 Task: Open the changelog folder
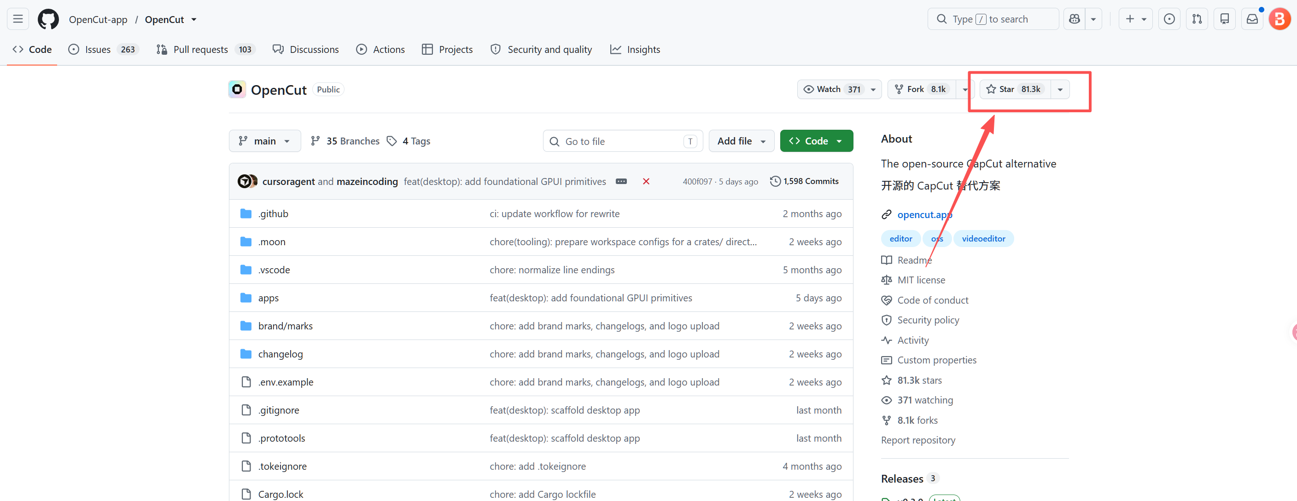[x=280, y=354]
